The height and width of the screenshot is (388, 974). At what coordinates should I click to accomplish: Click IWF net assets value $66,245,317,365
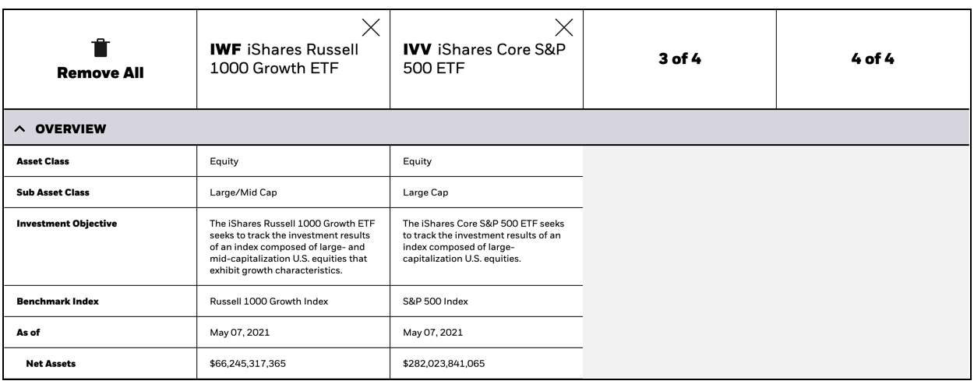pos(254,364)
